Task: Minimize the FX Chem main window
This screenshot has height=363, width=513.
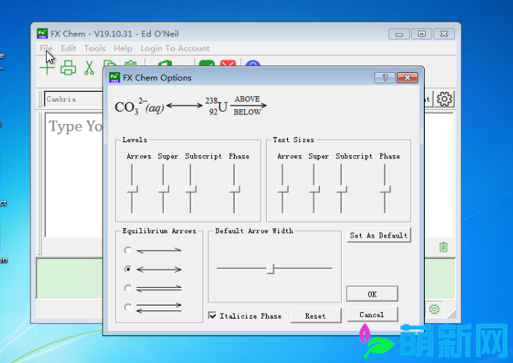Action: click(x=399, y=34)
